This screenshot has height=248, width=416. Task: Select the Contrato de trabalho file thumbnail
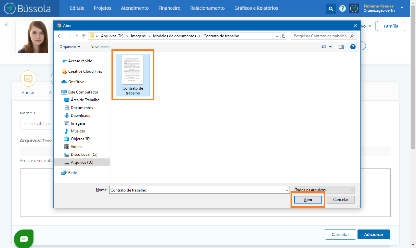[133, 75]
